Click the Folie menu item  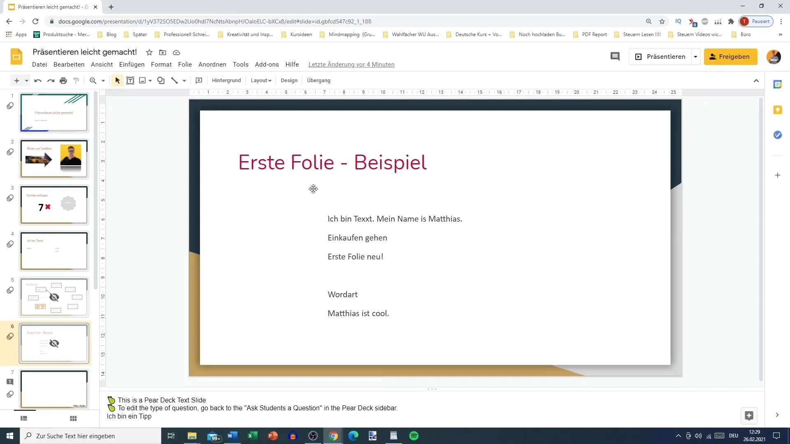tap(185, 65)
